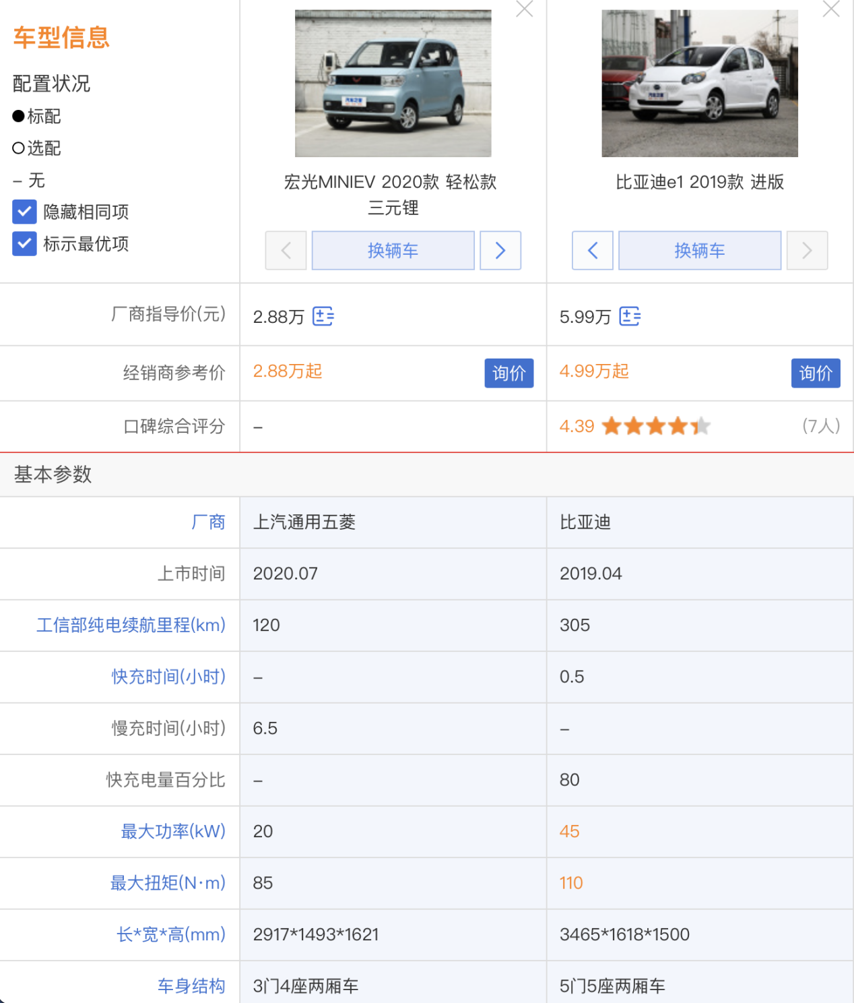Click 换辆车 under 比亚迪e1

click(x=700, y=251)
